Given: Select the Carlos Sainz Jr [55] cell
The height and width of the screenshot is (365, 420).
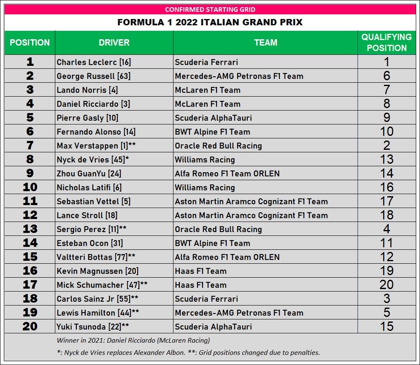Looking at the screenshot, I should point(98,299).
